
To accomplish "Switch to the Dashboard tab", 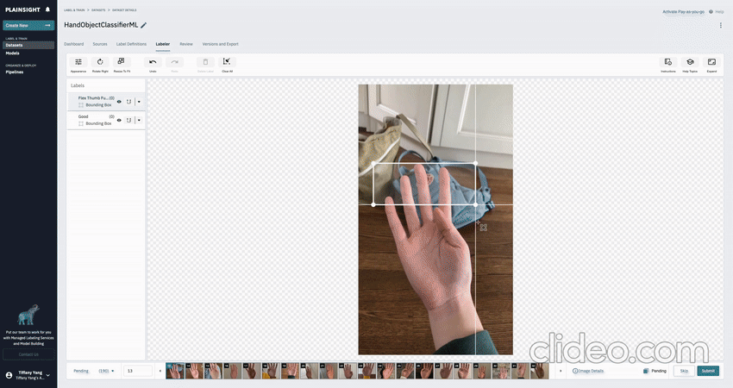I will (74, 44).
